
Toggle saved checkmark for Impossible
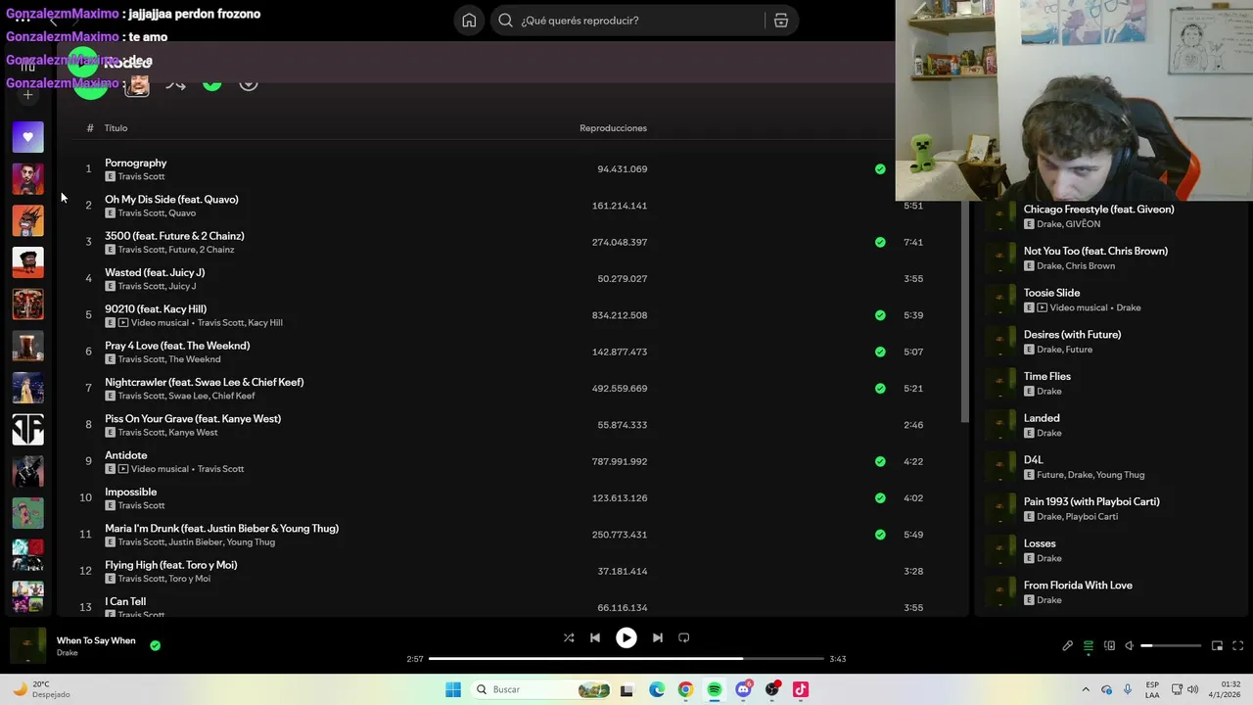pos(880,497)
